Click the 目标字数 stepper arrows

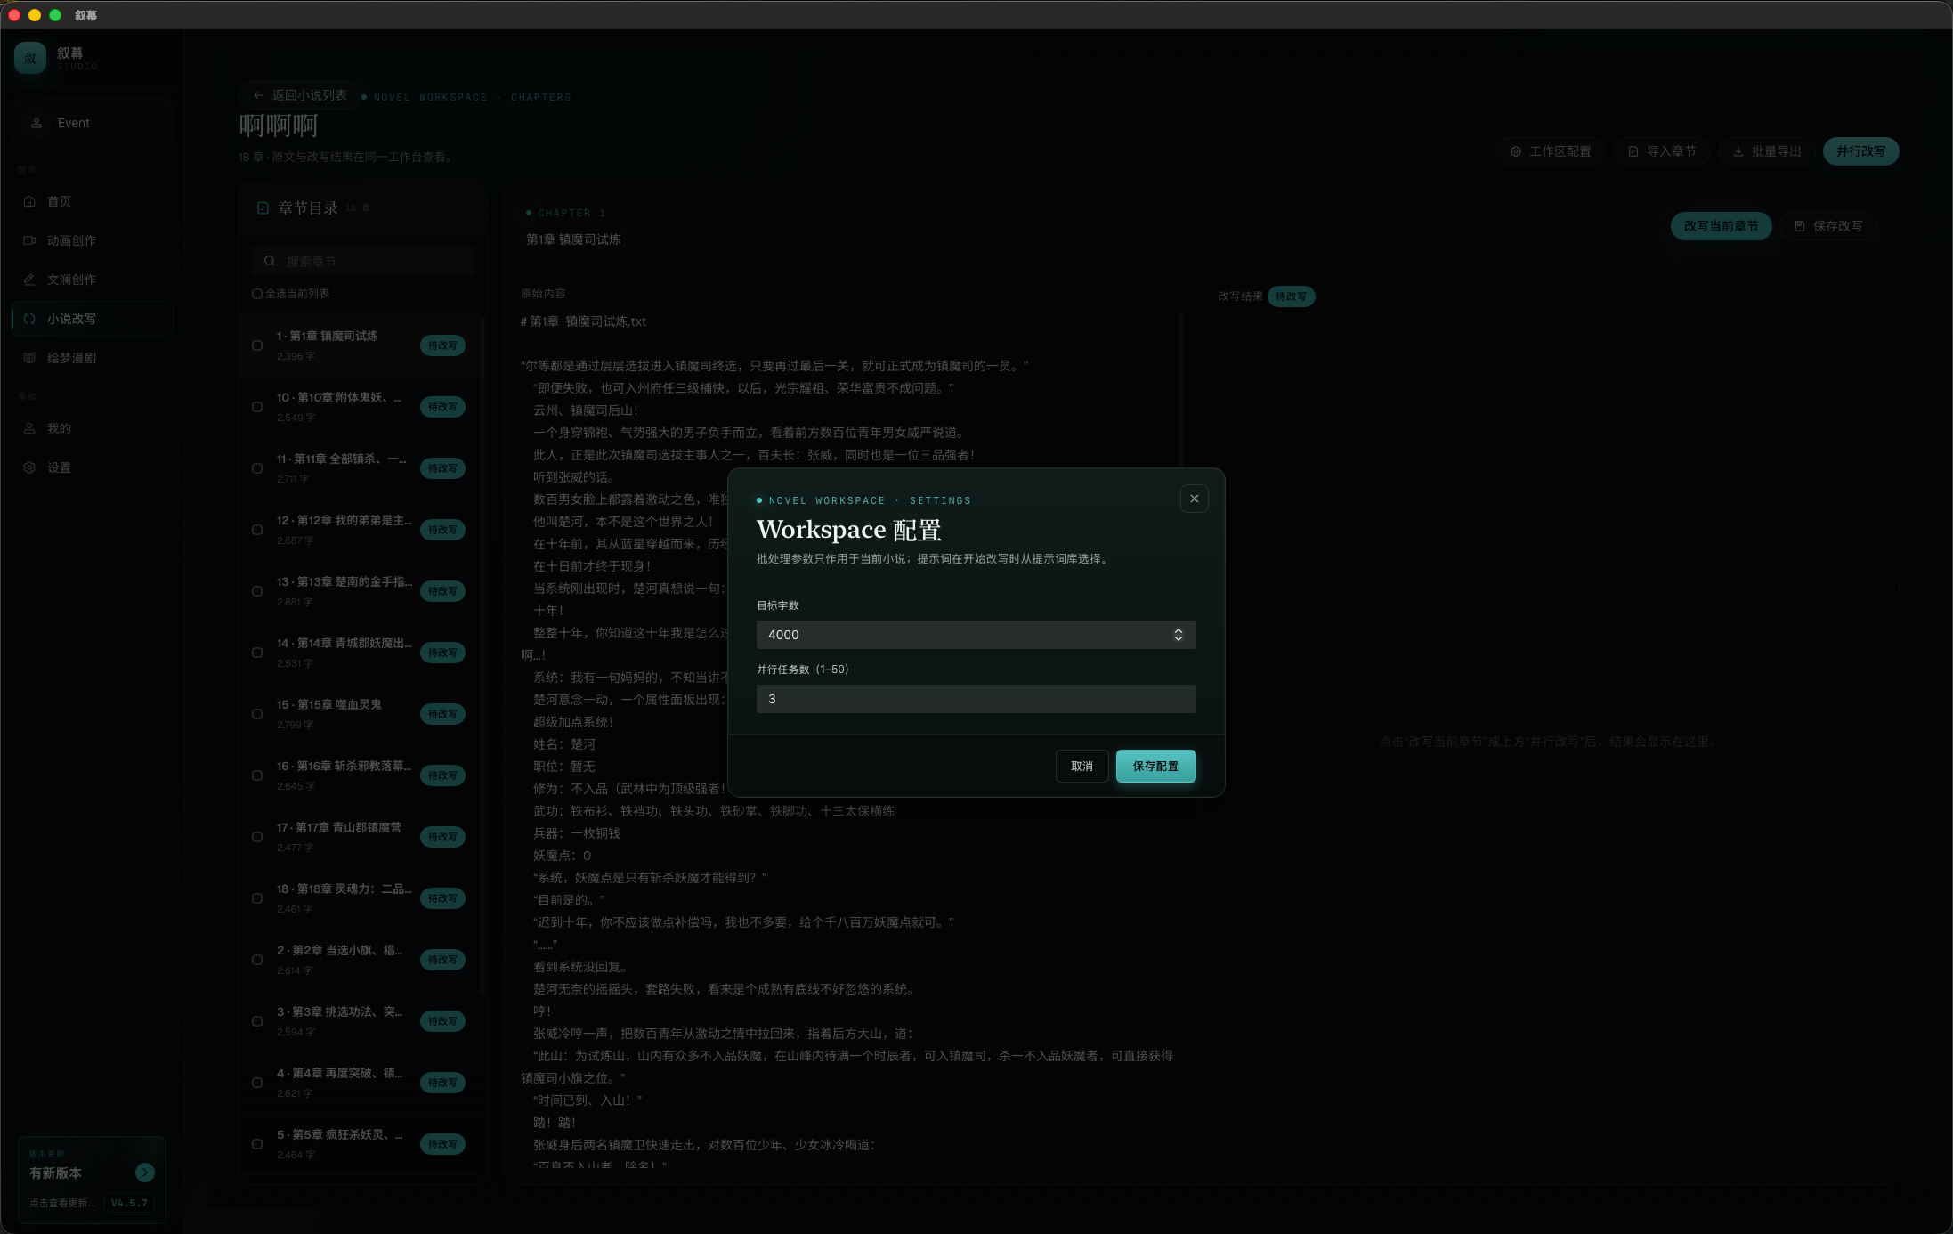[x=1178, y=635]
